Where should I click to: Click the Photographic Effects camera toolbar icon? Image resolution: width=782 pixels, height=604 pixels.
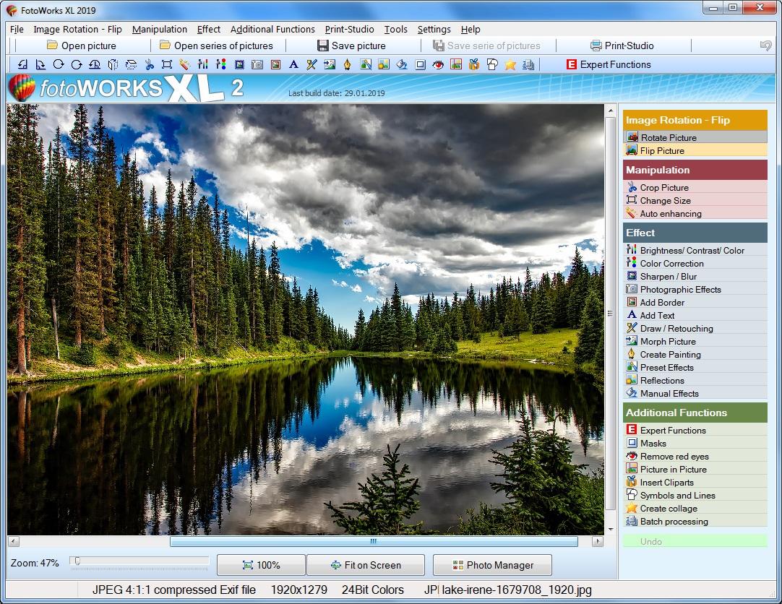tap(257, 64)
